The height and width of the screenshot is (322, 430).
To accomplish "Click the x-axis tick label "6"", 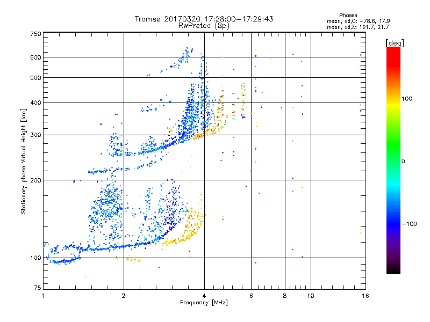I will tap(251, 296).
